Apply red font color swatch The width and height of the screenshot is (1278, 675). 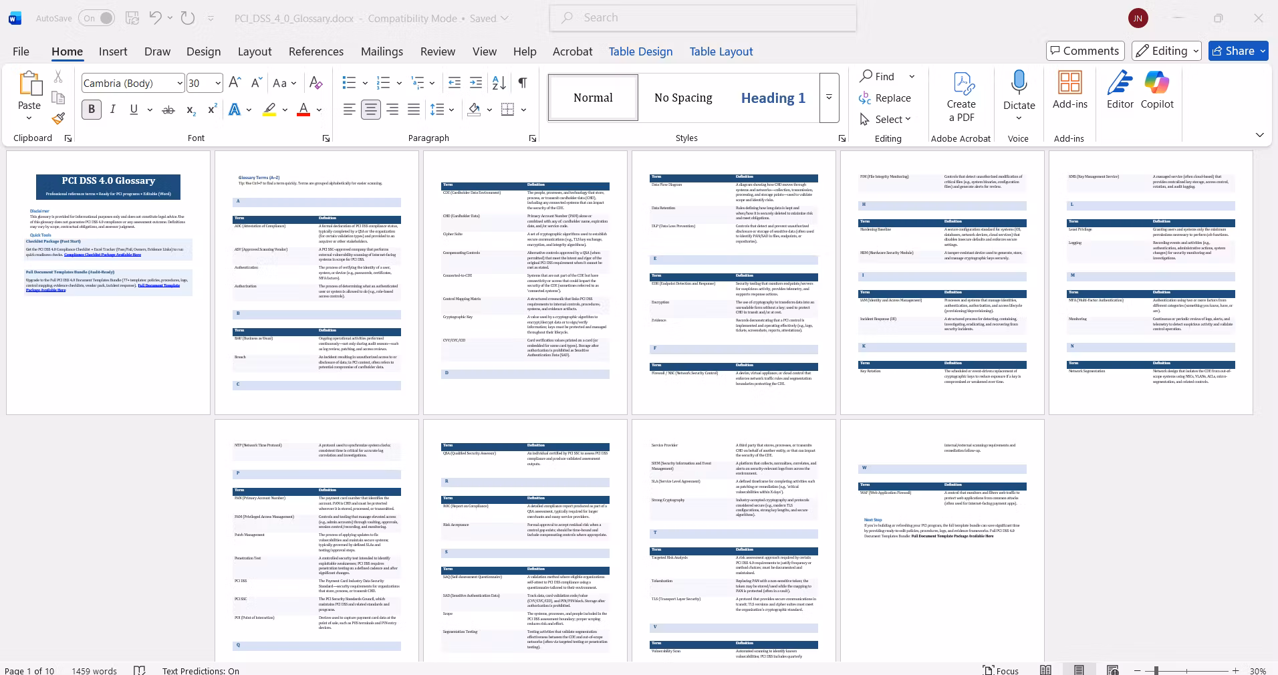coord(303,110)
